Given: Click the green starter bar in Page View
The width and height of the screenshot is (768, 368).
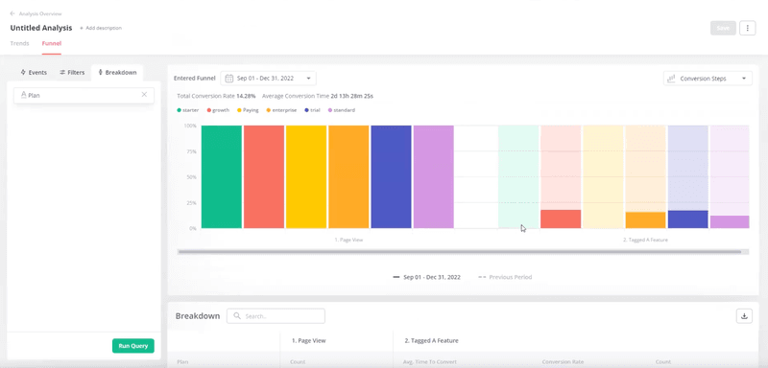Looking at the screenshot, I should click(x=222, y=177).
